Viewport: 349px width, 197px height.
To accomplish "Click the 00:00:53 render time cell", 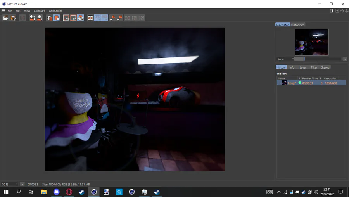I will tap(308, 83).
